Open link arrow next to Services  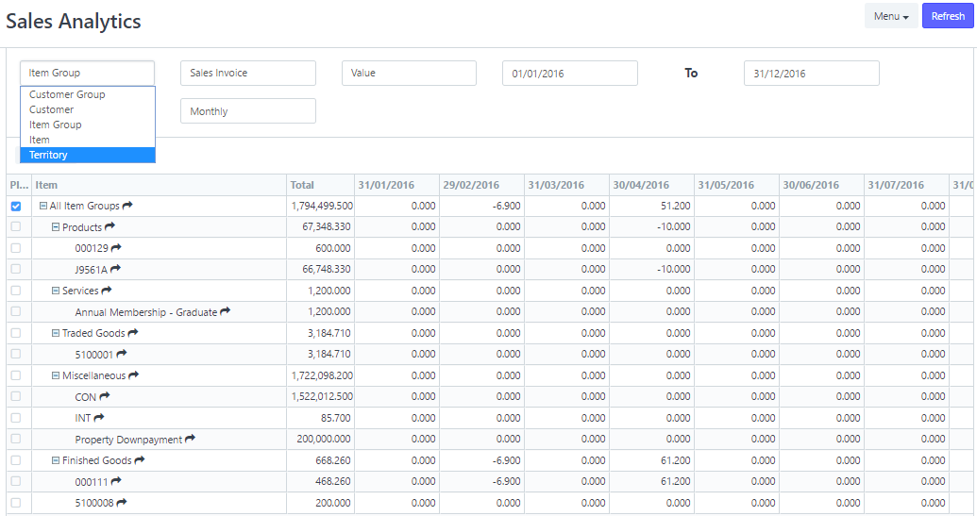point(107,290)
